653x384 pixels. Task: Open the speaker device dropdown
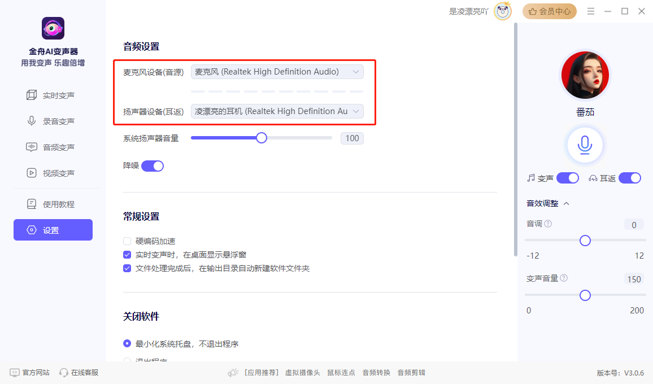tap(277, 111)
